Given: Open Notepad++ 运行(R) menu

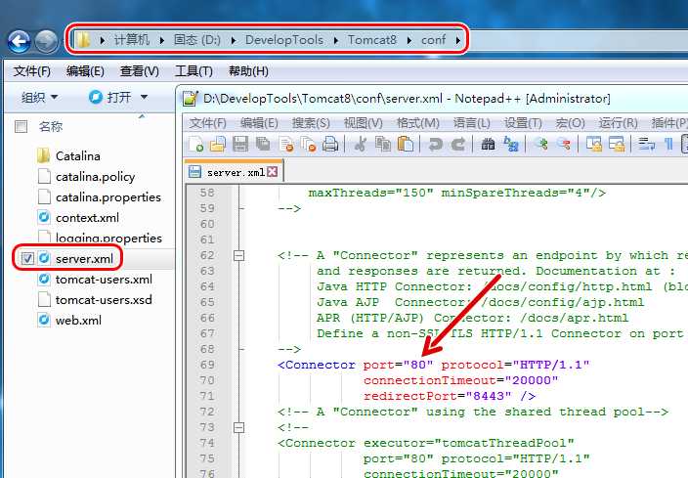Looking at the screenshot, I should point(619,123).
